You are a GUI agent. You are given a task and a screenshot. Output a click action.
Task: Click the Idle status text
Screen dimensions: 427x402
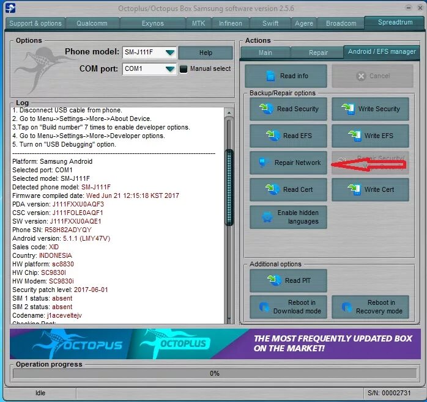point(40,393)
